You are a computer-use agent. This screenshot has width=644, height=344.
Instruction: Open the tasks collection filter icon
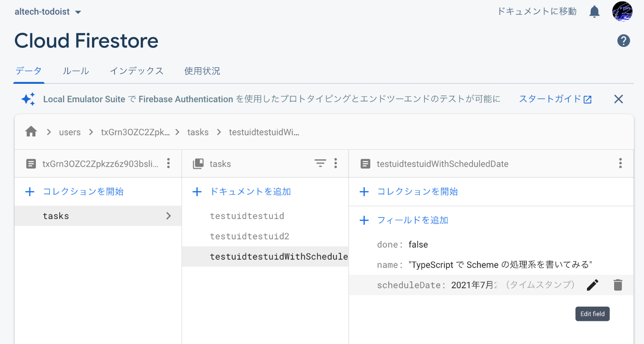[x=320, y=163]
